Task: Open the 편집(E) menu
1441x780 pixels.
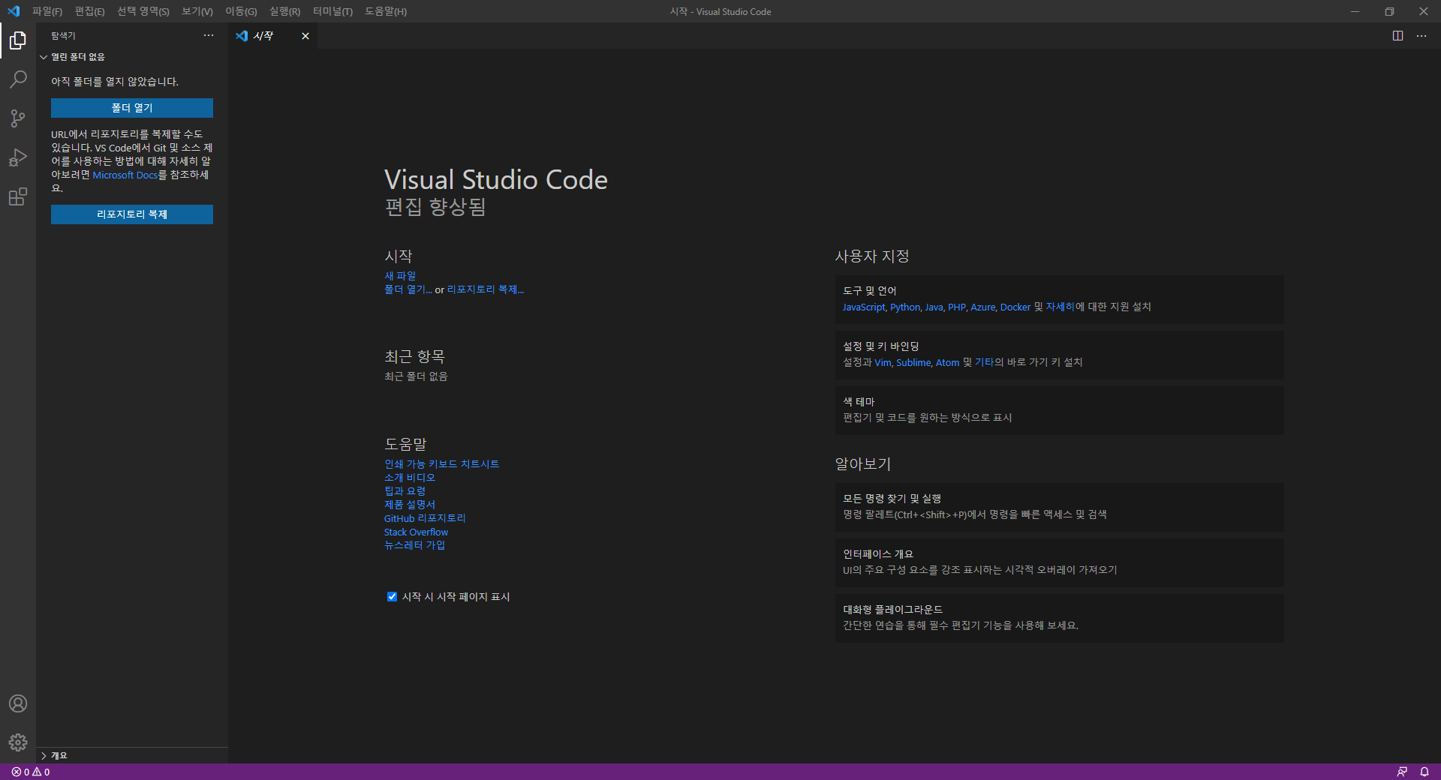Action: 89,11
